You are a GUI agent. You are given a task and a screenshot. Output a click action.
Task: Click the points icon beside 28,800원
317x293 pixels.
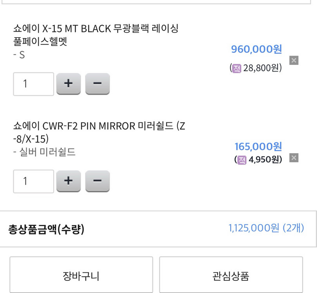click(237, 68)
